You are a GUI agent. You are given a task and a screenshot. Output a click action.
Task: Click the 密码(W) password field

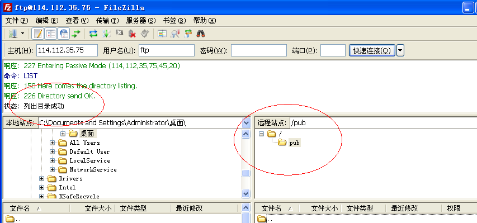258,50
